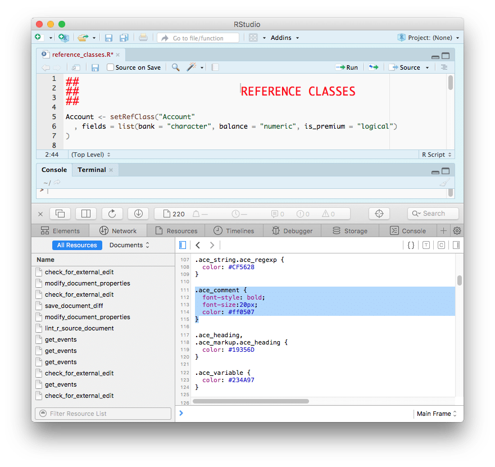Switch to the RStudio Console tab
The height and width of the screenshot is (467, 495).
[54, 170]
